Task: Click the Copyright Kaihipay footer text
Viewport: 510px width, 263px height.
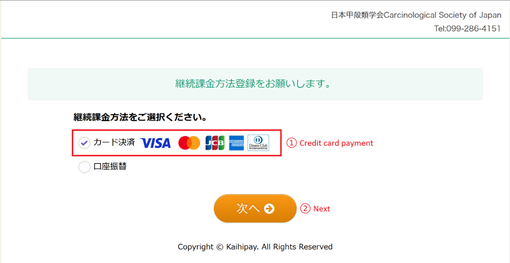Action: [255, 247]
